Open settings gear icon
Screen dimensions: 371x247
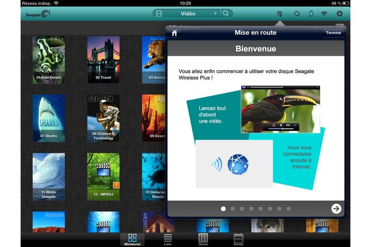coord(340,14)
